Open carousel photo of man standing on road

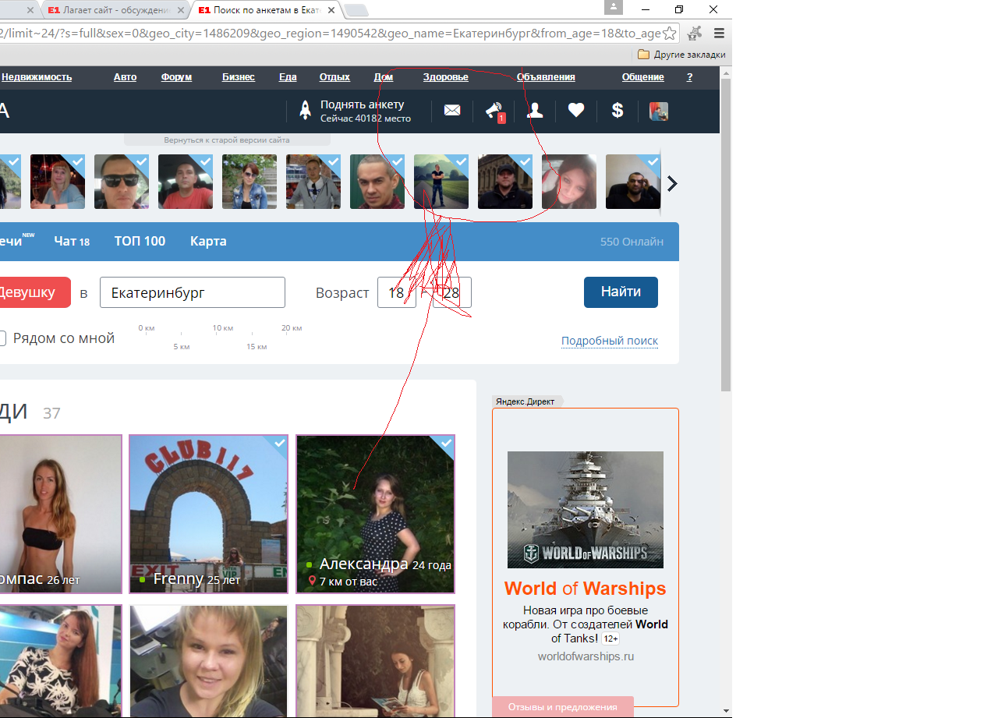tap(441, 182)
